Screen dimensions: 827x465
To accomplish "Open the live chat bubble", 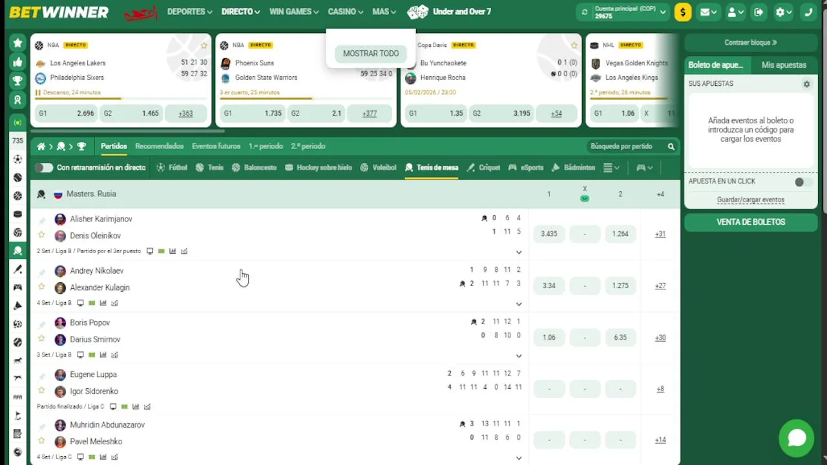I will pyautogui.click(x=796, y=437).
